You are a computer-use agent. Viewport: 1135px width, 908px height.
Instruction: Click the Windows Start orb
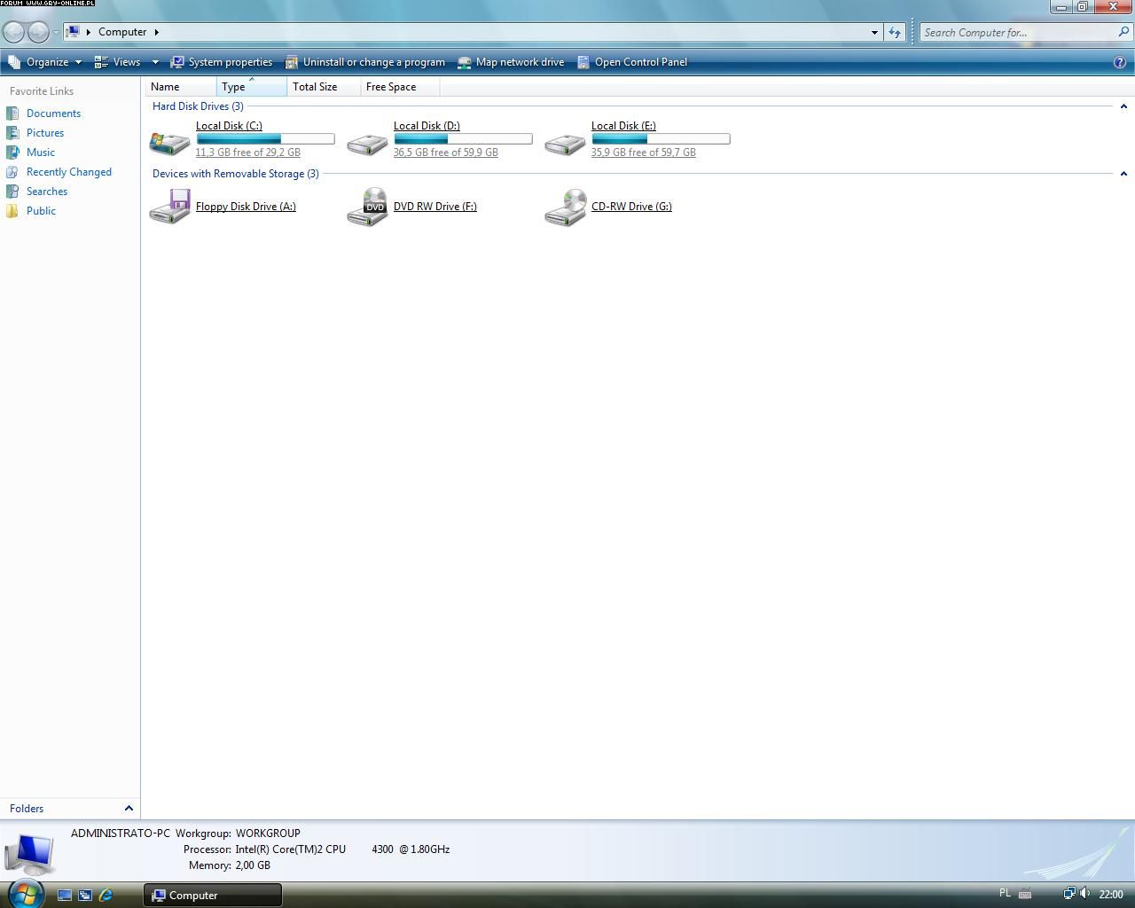25,893
